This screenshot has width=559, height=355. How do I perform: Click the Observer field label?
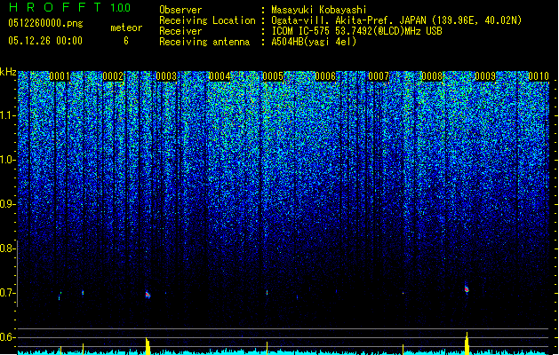tap(180, 10)
